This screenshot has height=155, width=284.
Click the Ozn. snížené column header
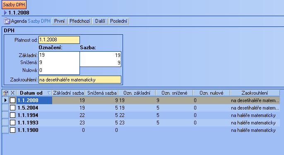tap(174, 93)
